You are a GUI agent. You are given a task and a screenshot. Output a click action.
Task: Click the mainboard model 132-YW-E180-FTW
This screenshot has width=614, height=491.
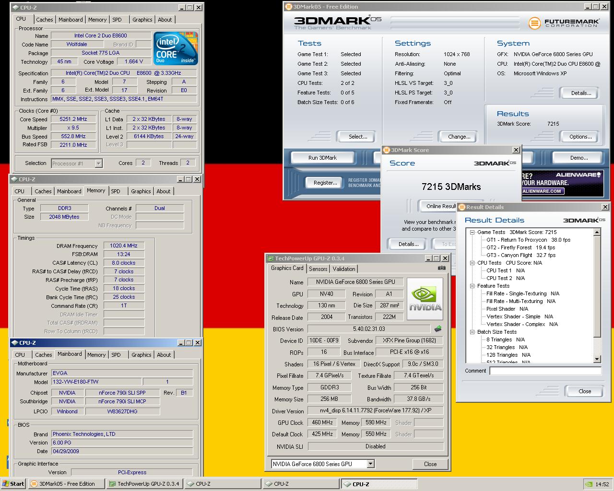click(96, 382)
